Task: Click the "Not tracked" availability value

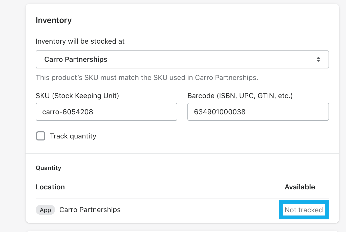Action: tap(304, 210)
